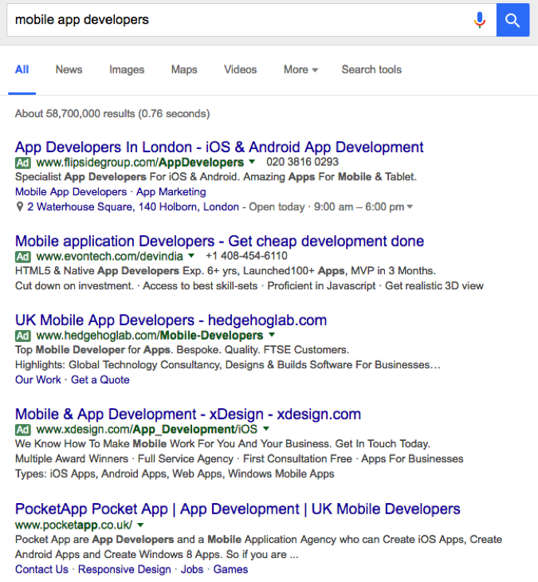Click 2 Waterhouse Square, 140 Holborn address link
Screen dimensions: 538x582
click(x=133, y=206)
